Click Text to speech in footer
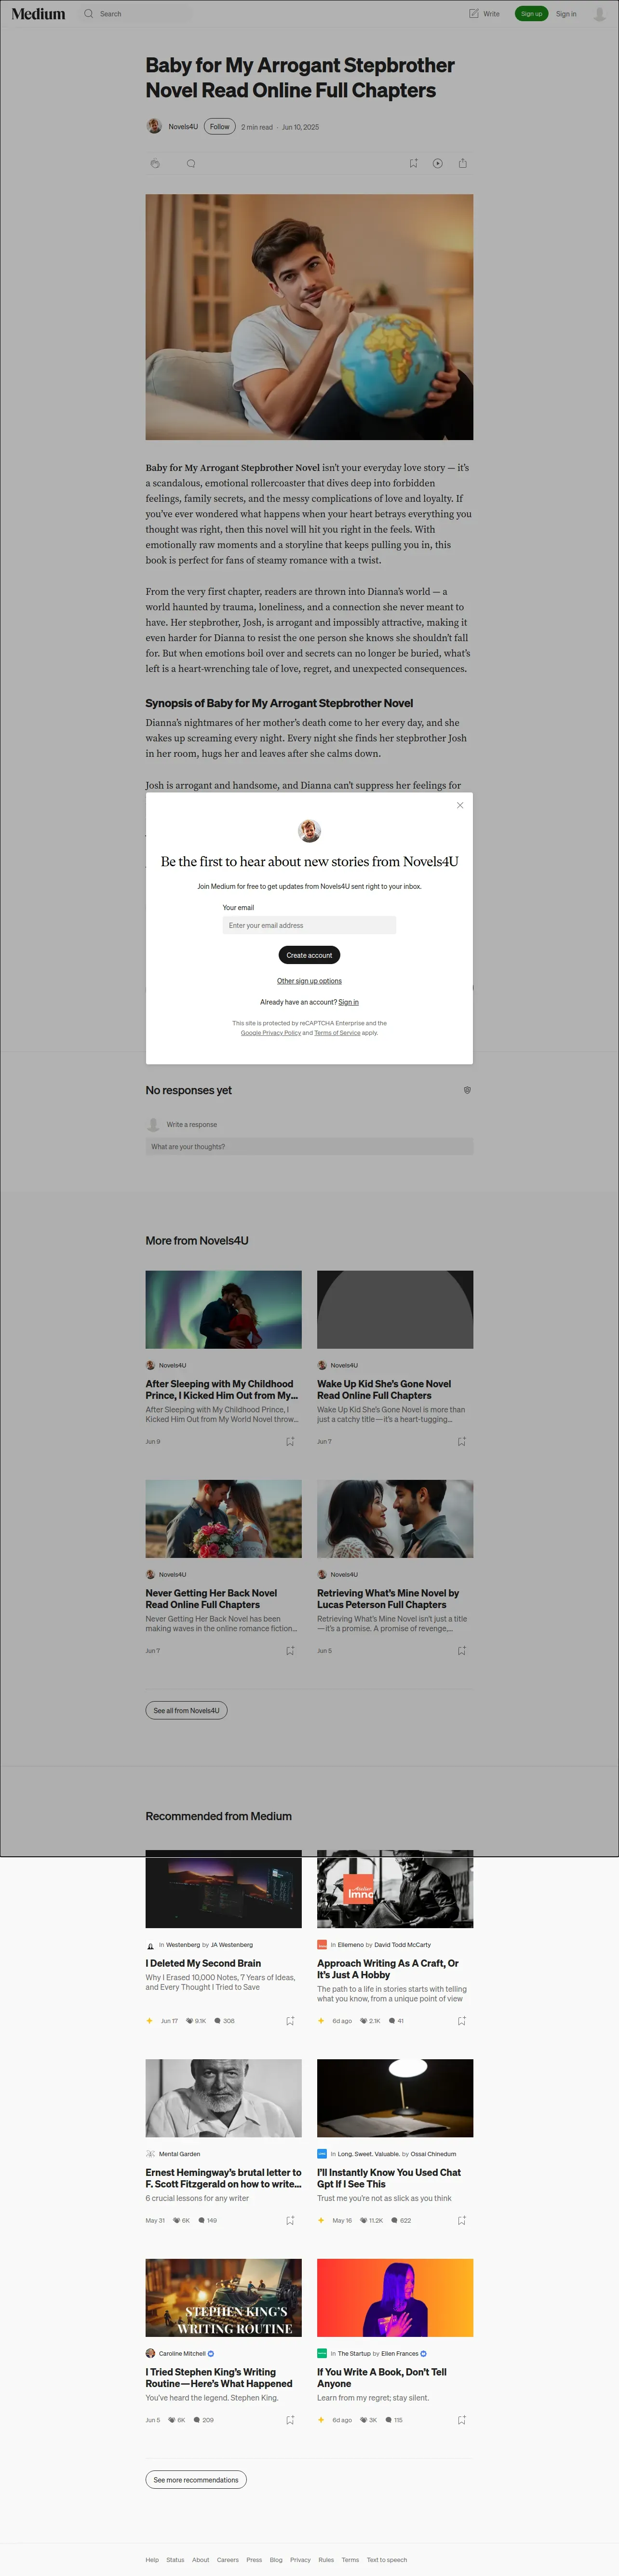Viewport: 619px width, 2576px height. tap(387, 2560)
